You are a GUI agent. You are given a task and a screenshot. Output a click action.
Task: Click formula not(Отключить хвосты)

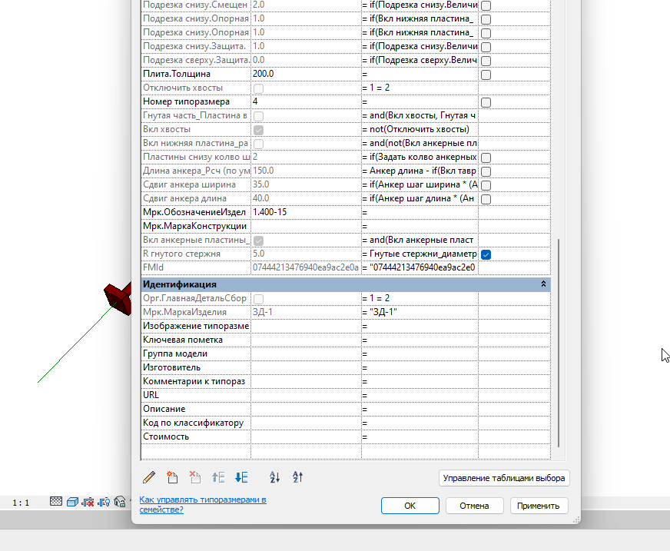(420, 129)
